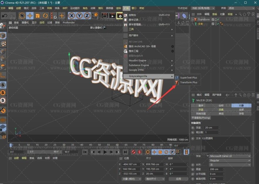Screen dimensions: 259x184
Task: Open the Microsoft YaHei UI font dropdown
Action: tap(230, 156)
